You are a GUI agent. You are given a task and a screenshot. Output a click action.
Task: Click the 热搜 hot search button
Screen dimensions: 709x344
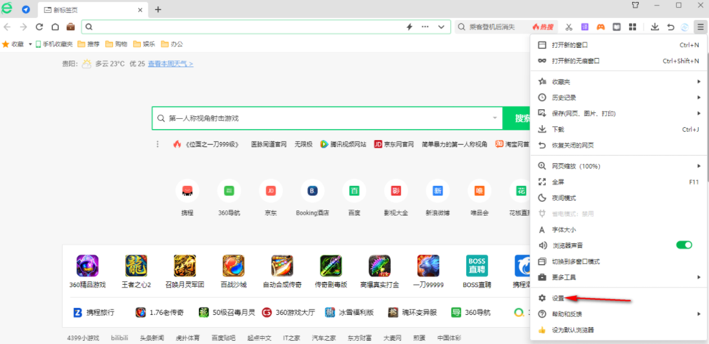pyautogui.click(x=543, y=27)
